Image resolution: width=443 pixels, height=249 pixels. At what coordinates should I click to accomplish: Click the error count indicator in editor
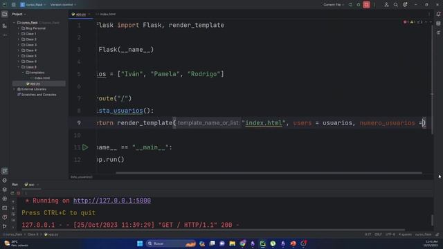click(x=406, y=22)
